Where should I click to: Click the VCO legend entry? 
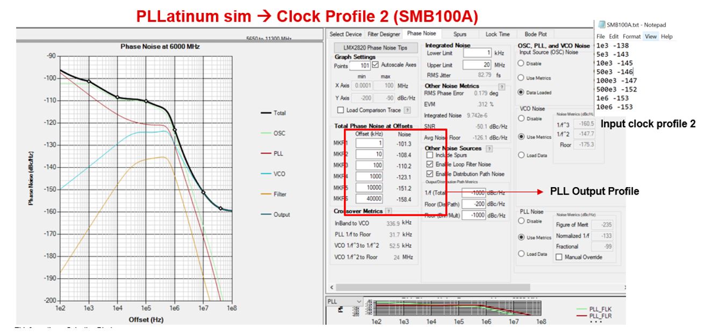click(x=273, y=174)
